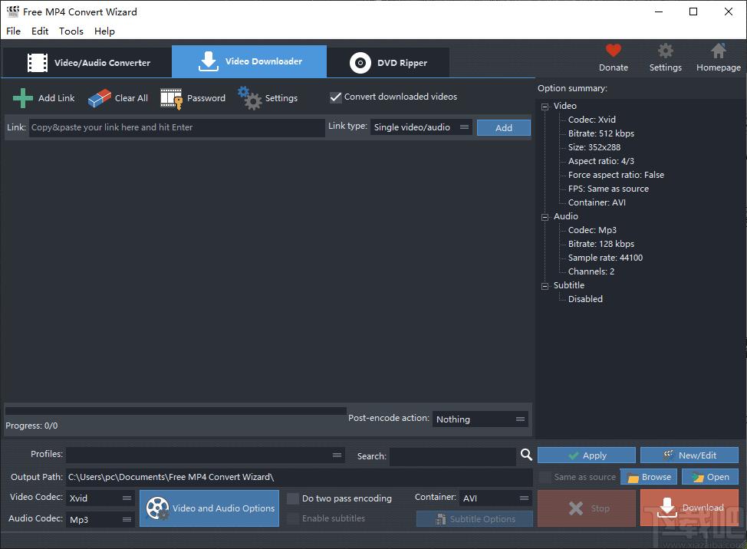Click the New/Edit clapperboard icon
Screen dimensions: 747x549
point(669,455)
